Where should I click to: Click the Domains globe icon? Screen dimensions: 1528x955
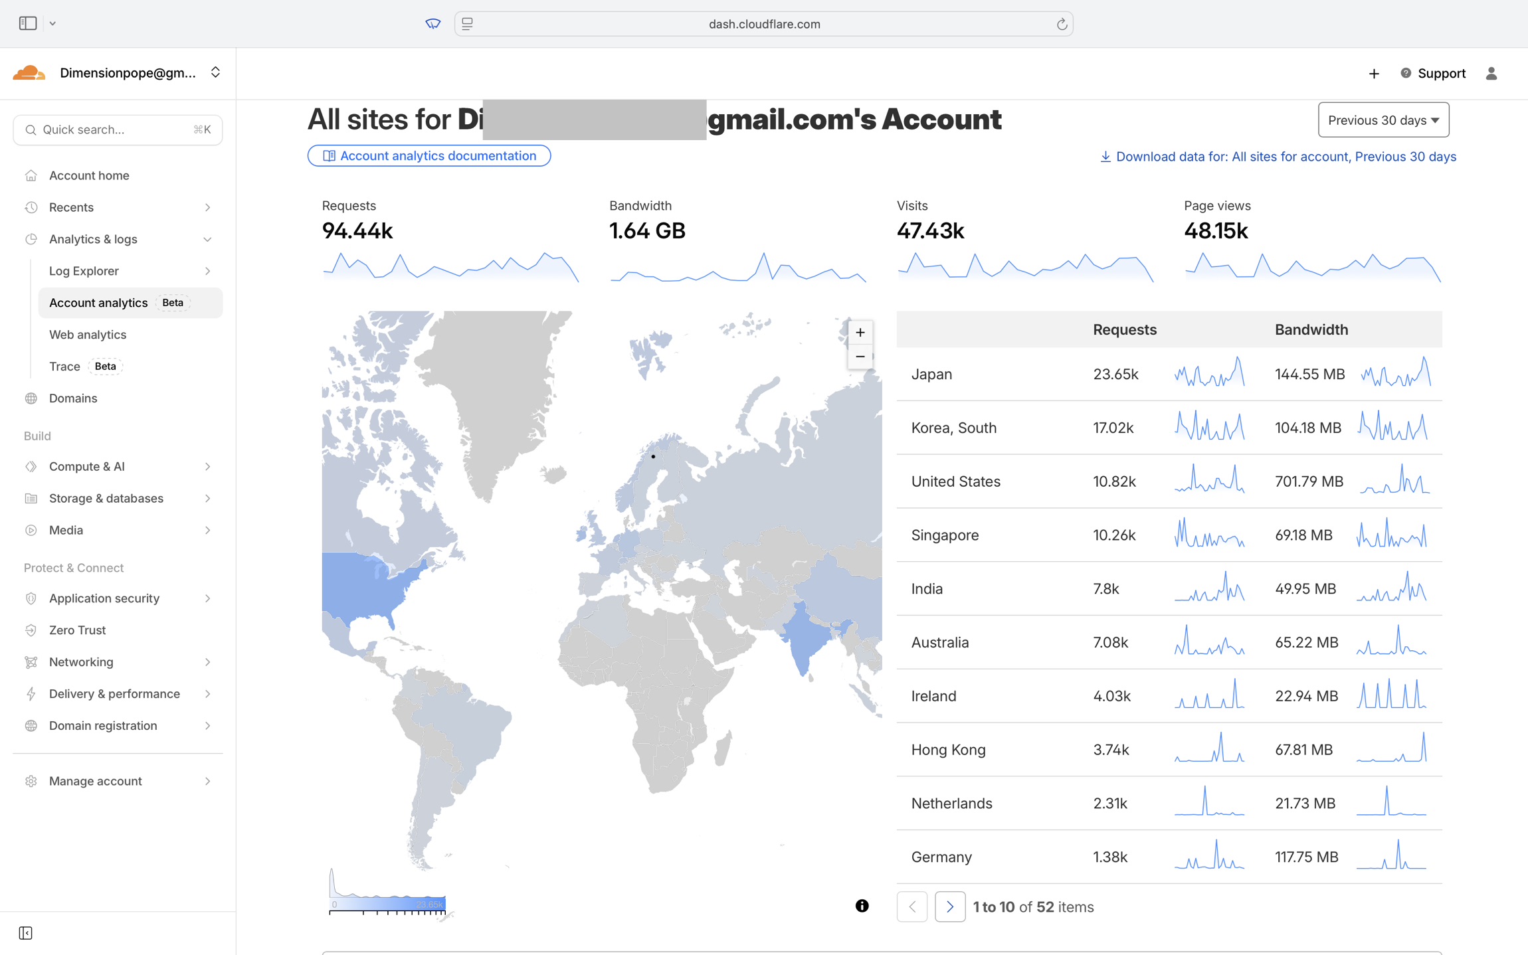[31, 398]
